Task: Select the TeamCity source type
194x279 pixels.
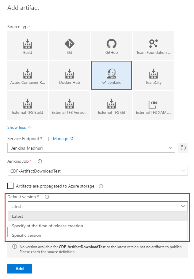Action: 153,75
